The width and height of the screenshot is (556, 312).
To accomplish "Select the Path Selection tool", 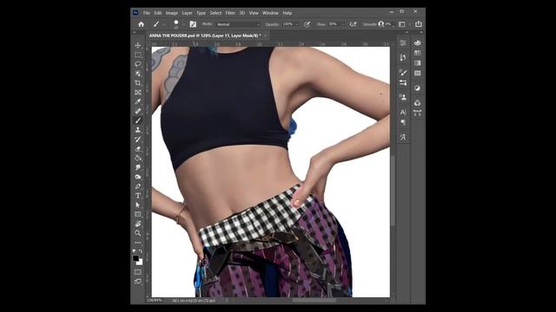I will point(138,205).
